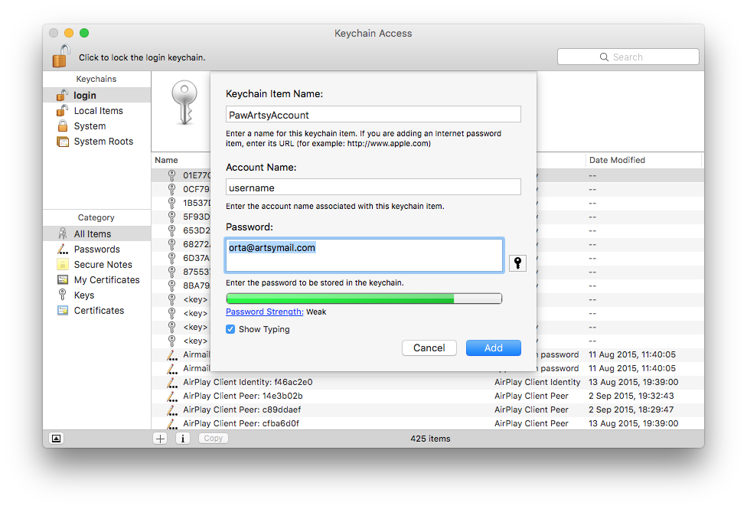Select the 5F93D key row

[181, 217]
